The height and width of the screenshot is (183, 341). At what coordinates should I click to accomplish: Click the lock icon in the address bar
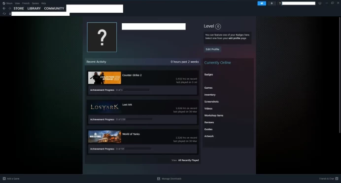[10, 14]
